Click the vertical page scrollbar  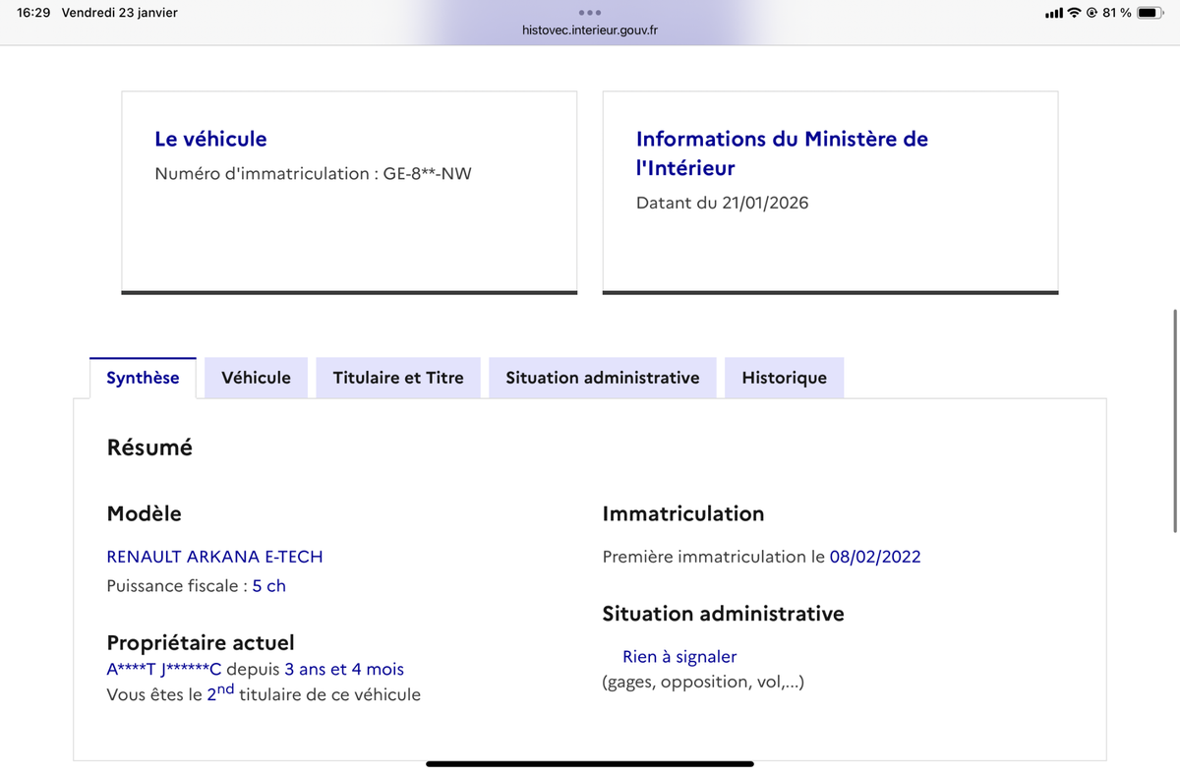1175,421
